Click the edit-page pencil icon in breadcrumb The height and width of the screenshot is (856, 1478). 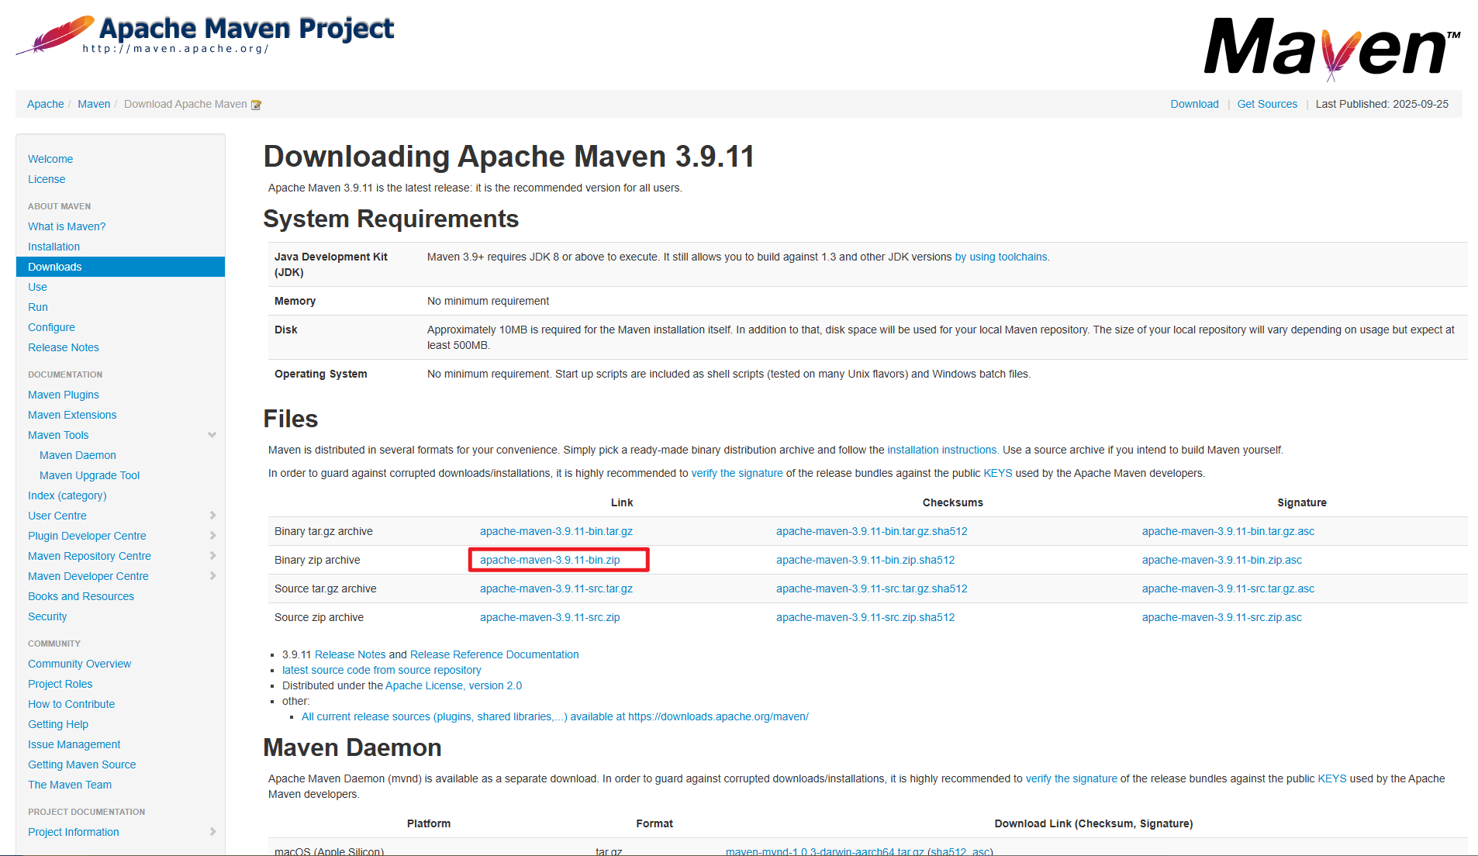pyautogui.click(x=256, y=103)
